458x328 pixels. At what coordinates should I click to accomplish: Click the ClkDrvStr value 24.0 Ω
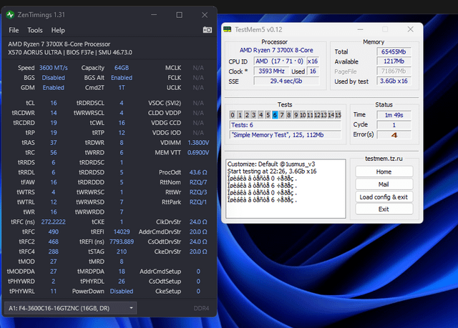(198, 222)
